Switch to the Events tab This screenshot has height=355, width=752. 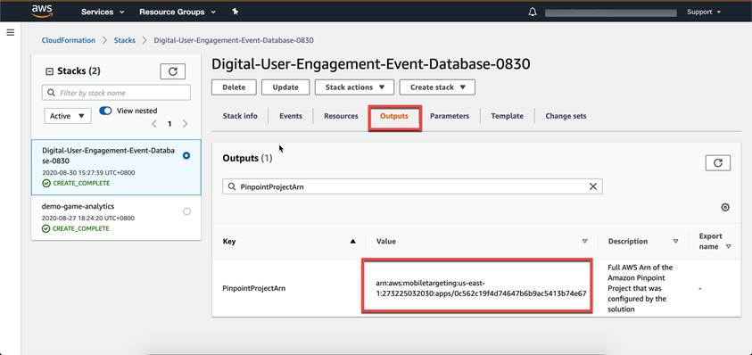291,116
